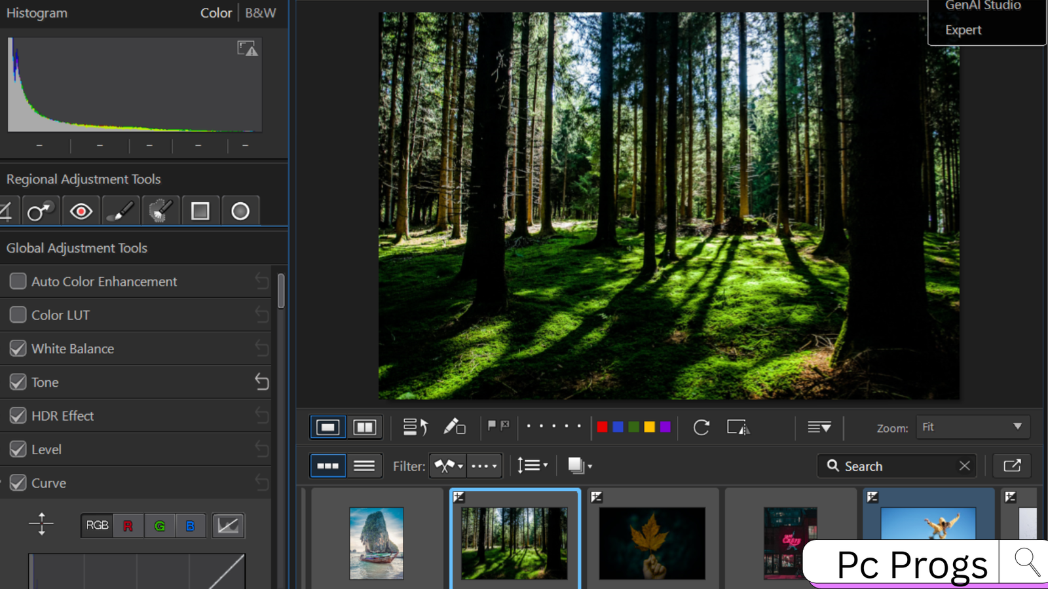Viewport: 1048px width, 589px height.
Task: Select the red R curve channel
Action: [128, 525]
